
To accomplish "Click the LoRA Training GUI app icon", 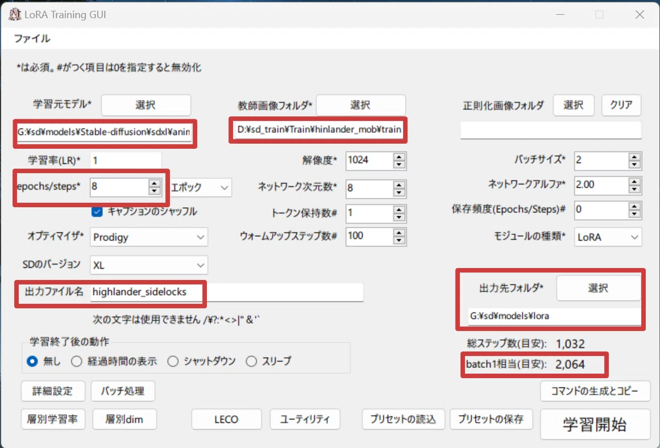I will click(x=14, y=15).
